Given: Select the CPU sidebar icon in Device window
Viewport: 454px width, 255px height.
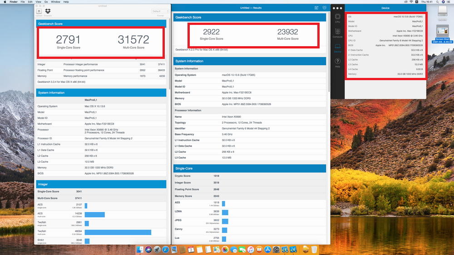Looking at the screenshot, I should click(x=338, y=18).
